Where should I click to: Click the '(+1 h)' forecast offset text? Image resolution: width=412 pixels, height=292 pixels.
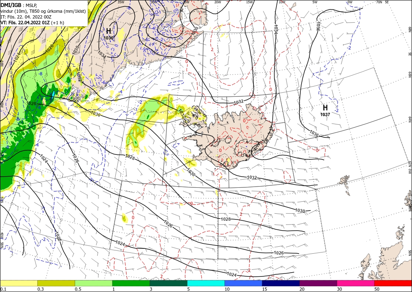tap(58, 23)
